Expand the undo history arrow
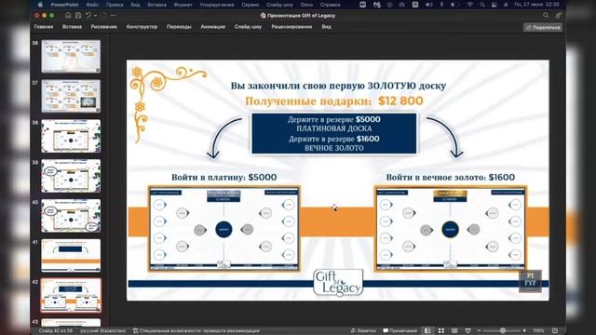The image size is (596, 335). tap(95, 16)
